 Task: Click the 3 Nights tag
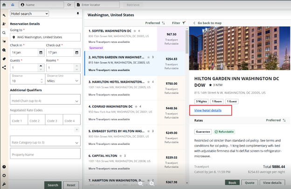click(201, 101)
